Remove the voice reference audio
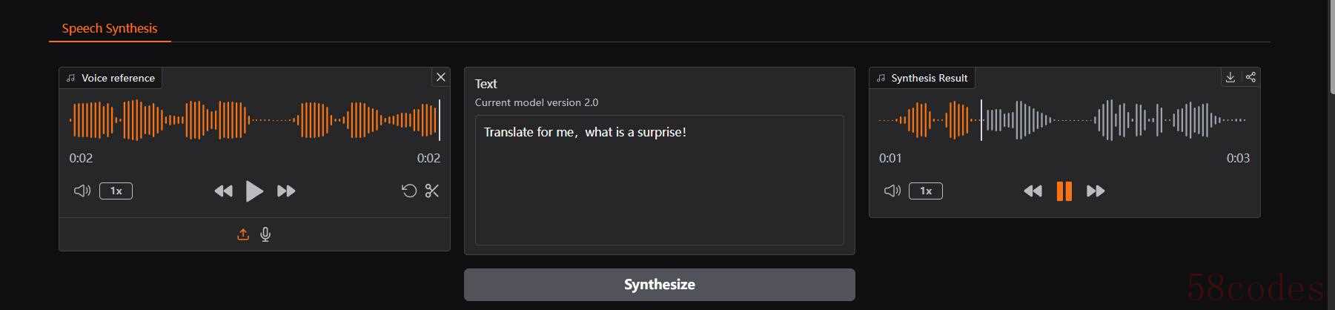1335x310 pixels. pyautogui.click(x=440, y=77)
